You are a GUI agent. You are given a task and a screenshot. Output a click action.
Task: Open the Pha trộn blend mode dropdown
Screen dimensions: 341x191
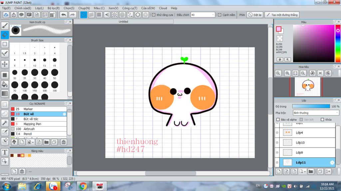pos(316,113)
